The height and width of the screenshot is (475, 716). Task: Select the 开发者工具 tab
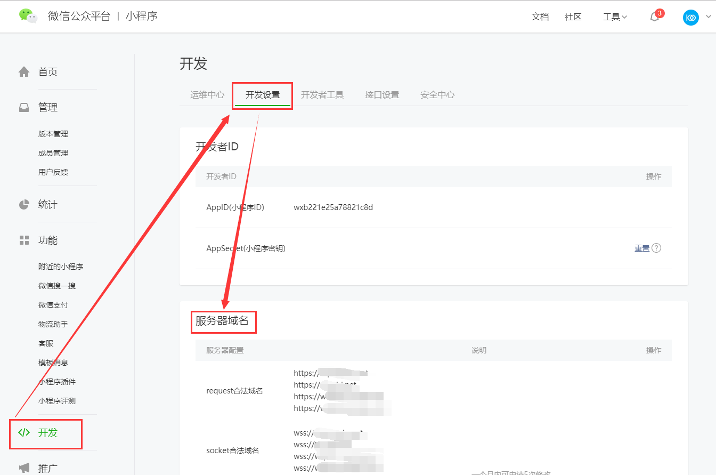click(x=322, y=95)
